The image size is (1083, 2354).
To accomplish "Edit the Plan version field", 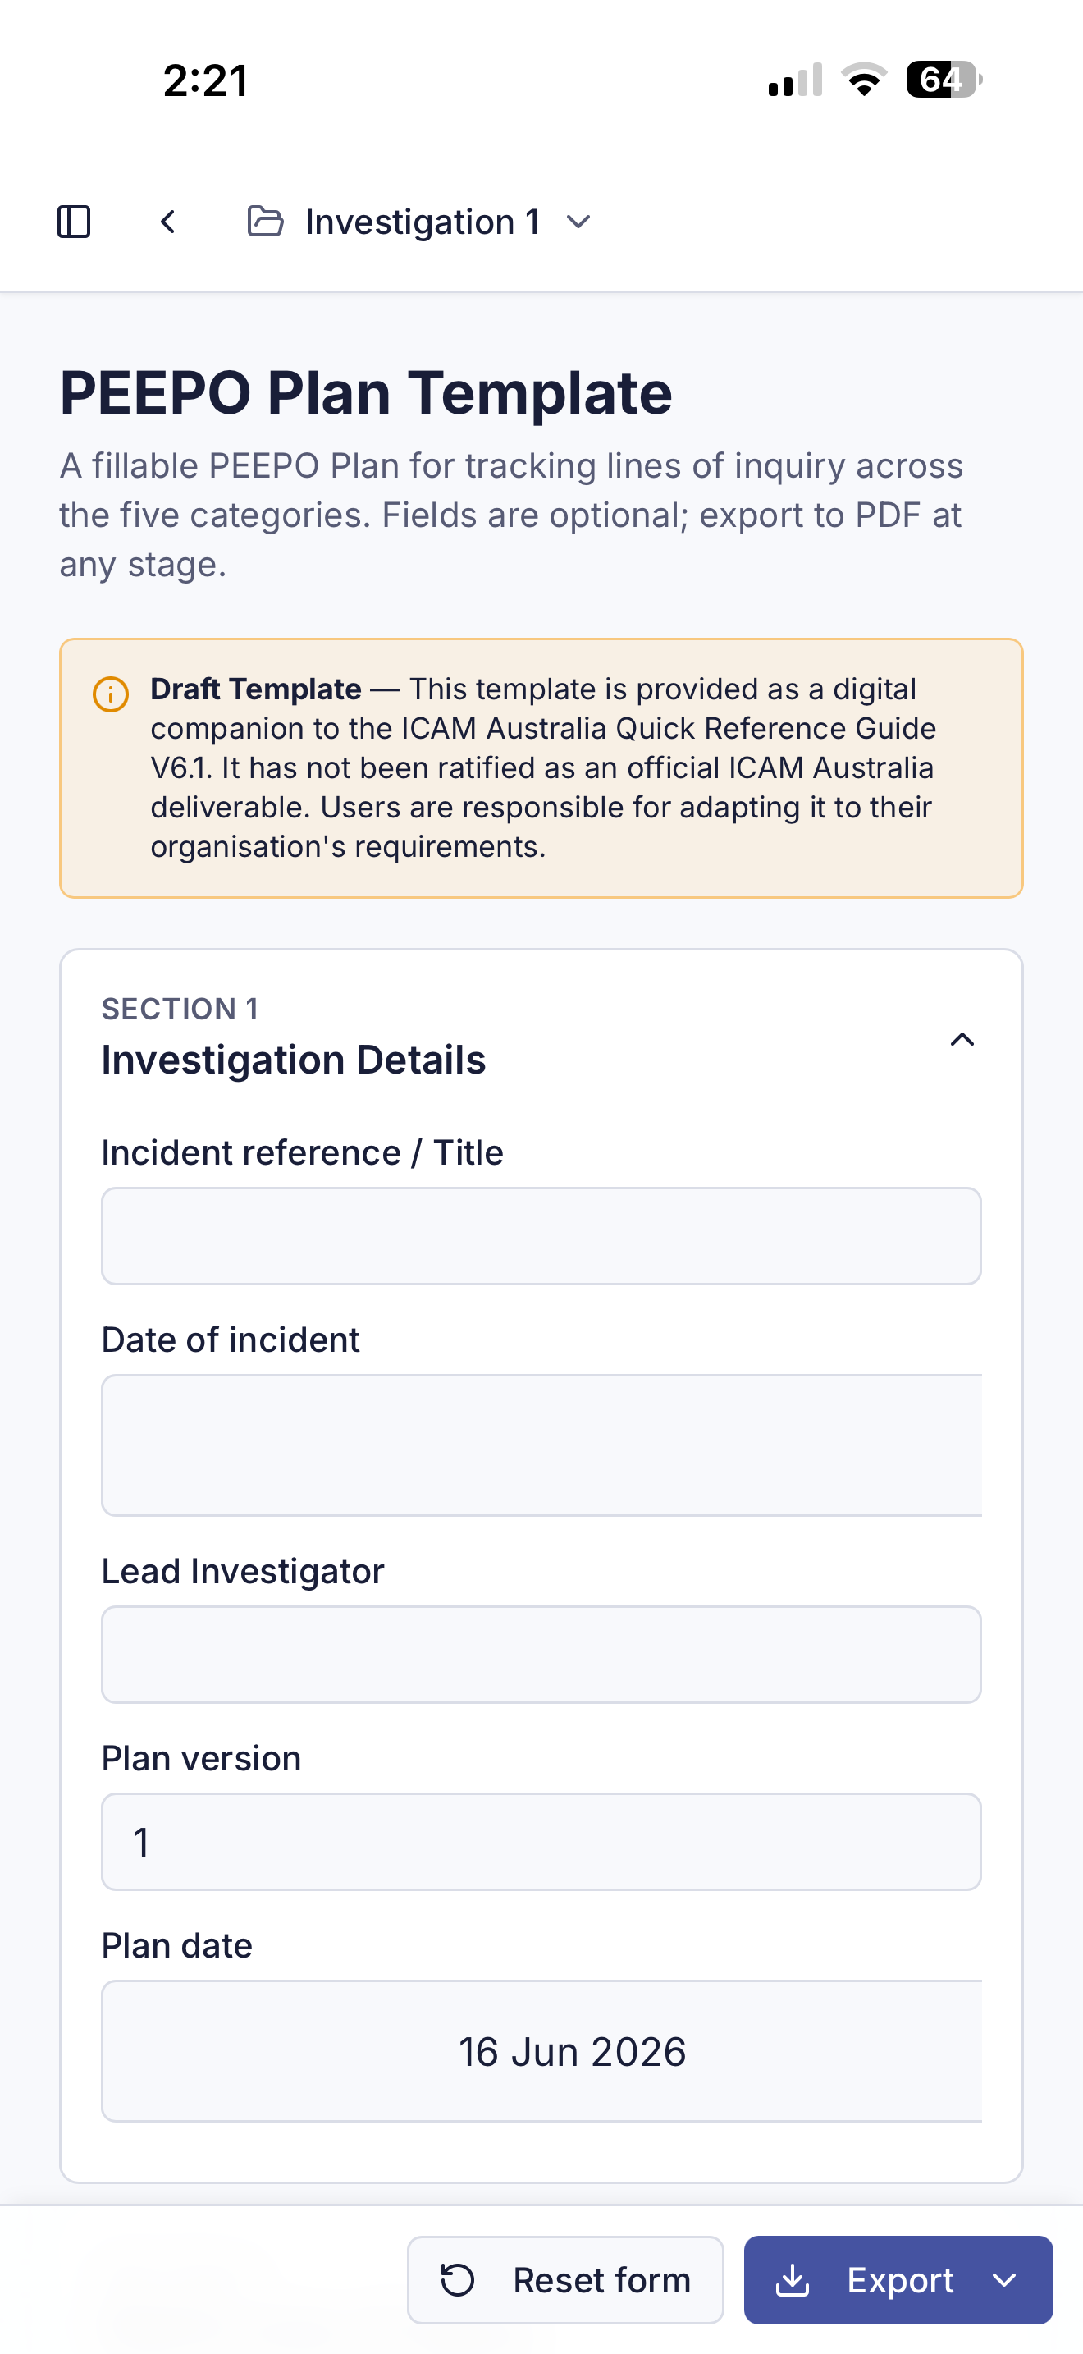I will click(x=541, y=1841).
